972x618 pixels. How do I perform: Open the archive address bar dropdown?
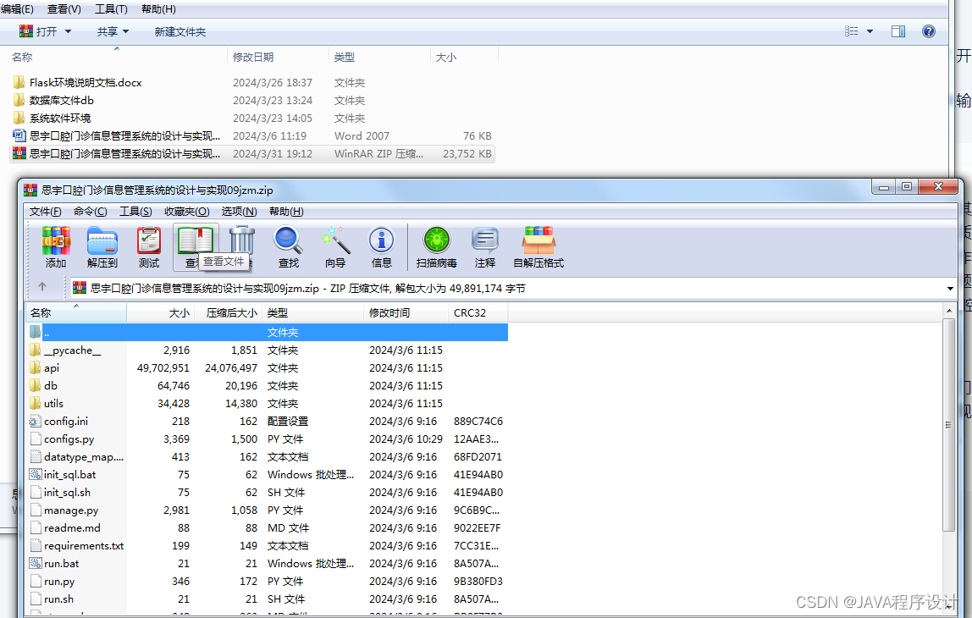(949, 288)
